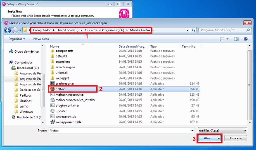Click the Abrir button

click(x=207, y=138)
